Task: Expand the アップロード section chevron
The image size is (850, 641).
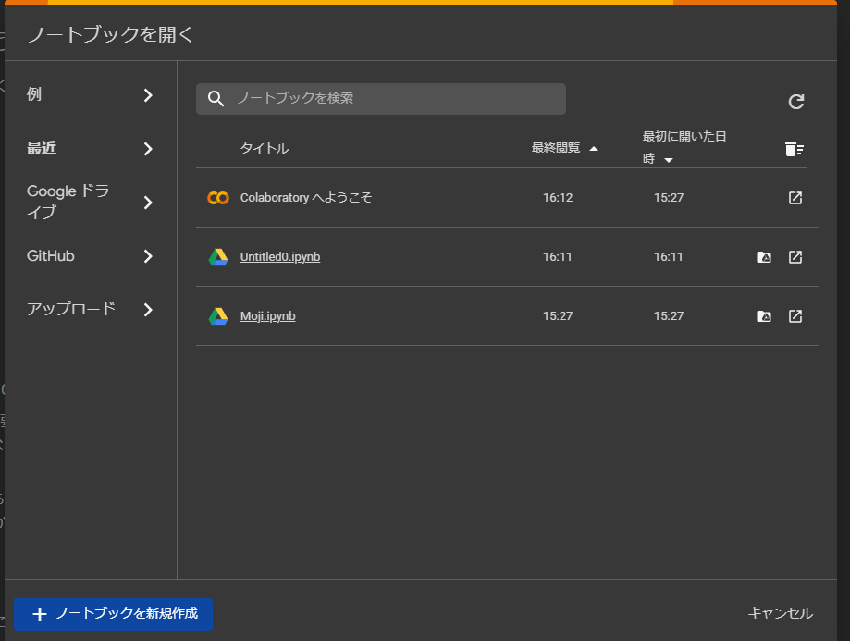Action: point(148,310)
